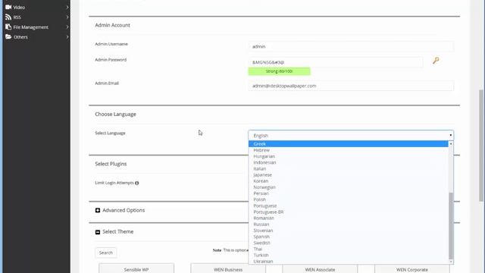
Task: Select the Sensible WP theme
Action: 136,268
